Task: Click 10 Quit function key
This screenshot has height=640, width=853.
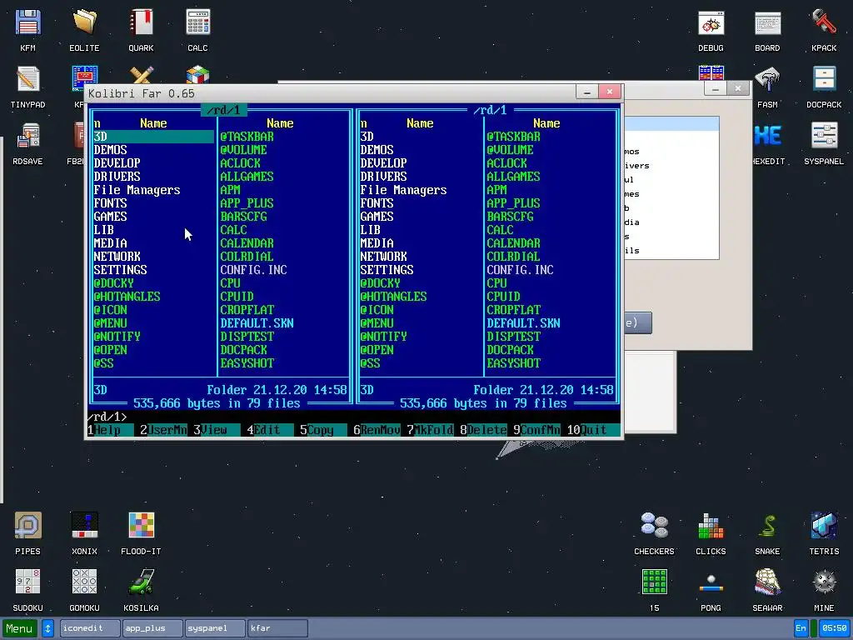Action: 592,430
